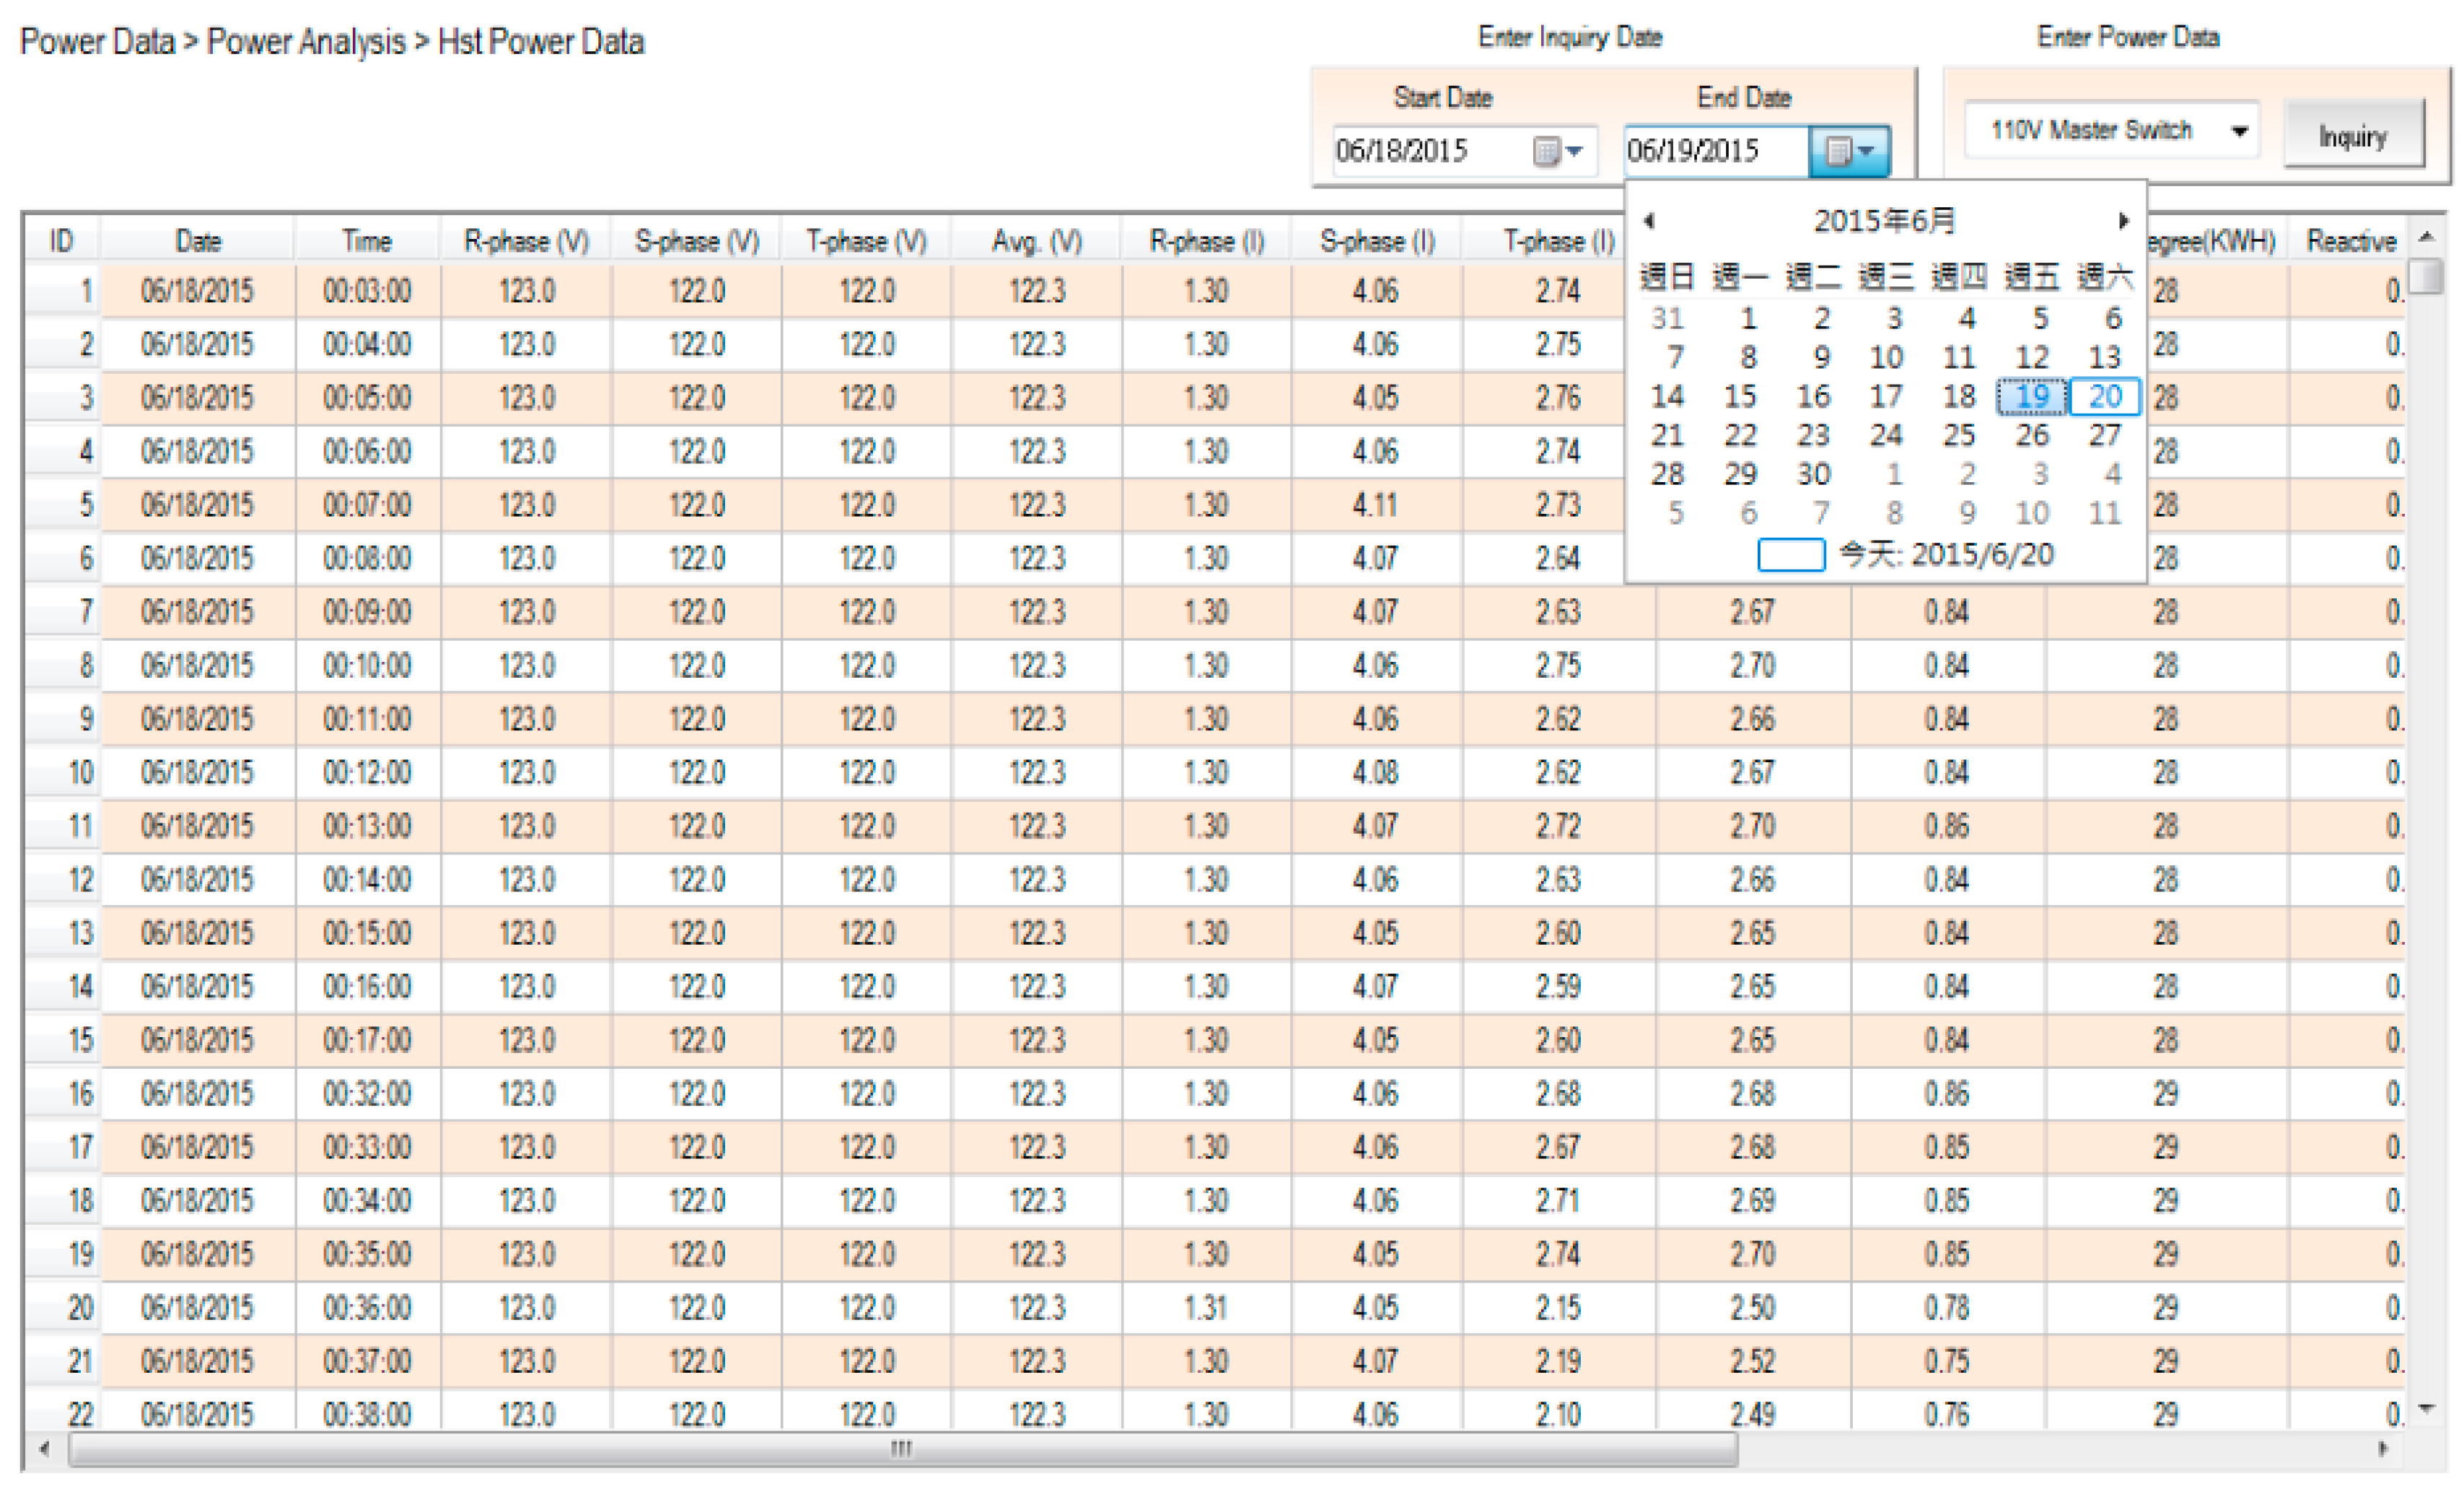The width and height of the screenshot is (2464, 1494).
Task: Click the vertical scrollbar down arrow
Action: pyautogui.click(x=2426, y=1408)
